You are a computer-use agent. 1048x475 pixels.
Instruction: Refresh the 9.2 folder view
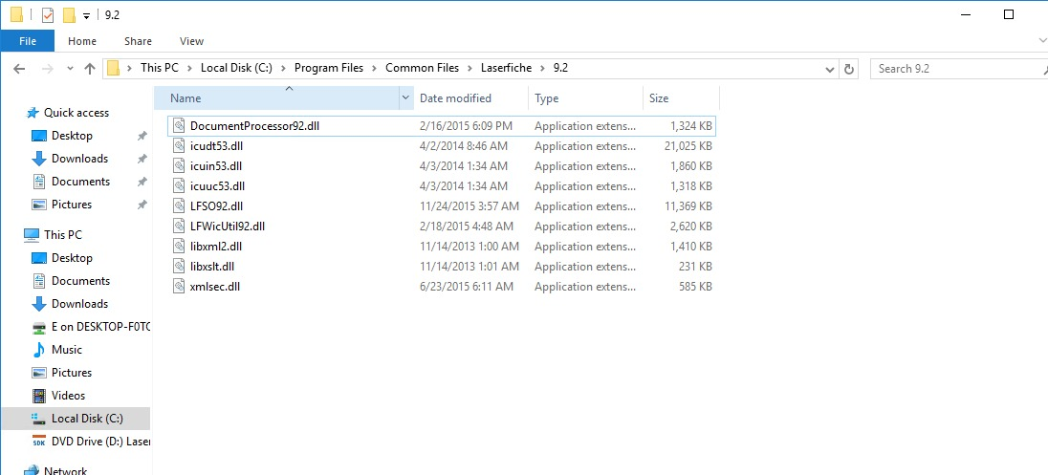coord(849,69)
